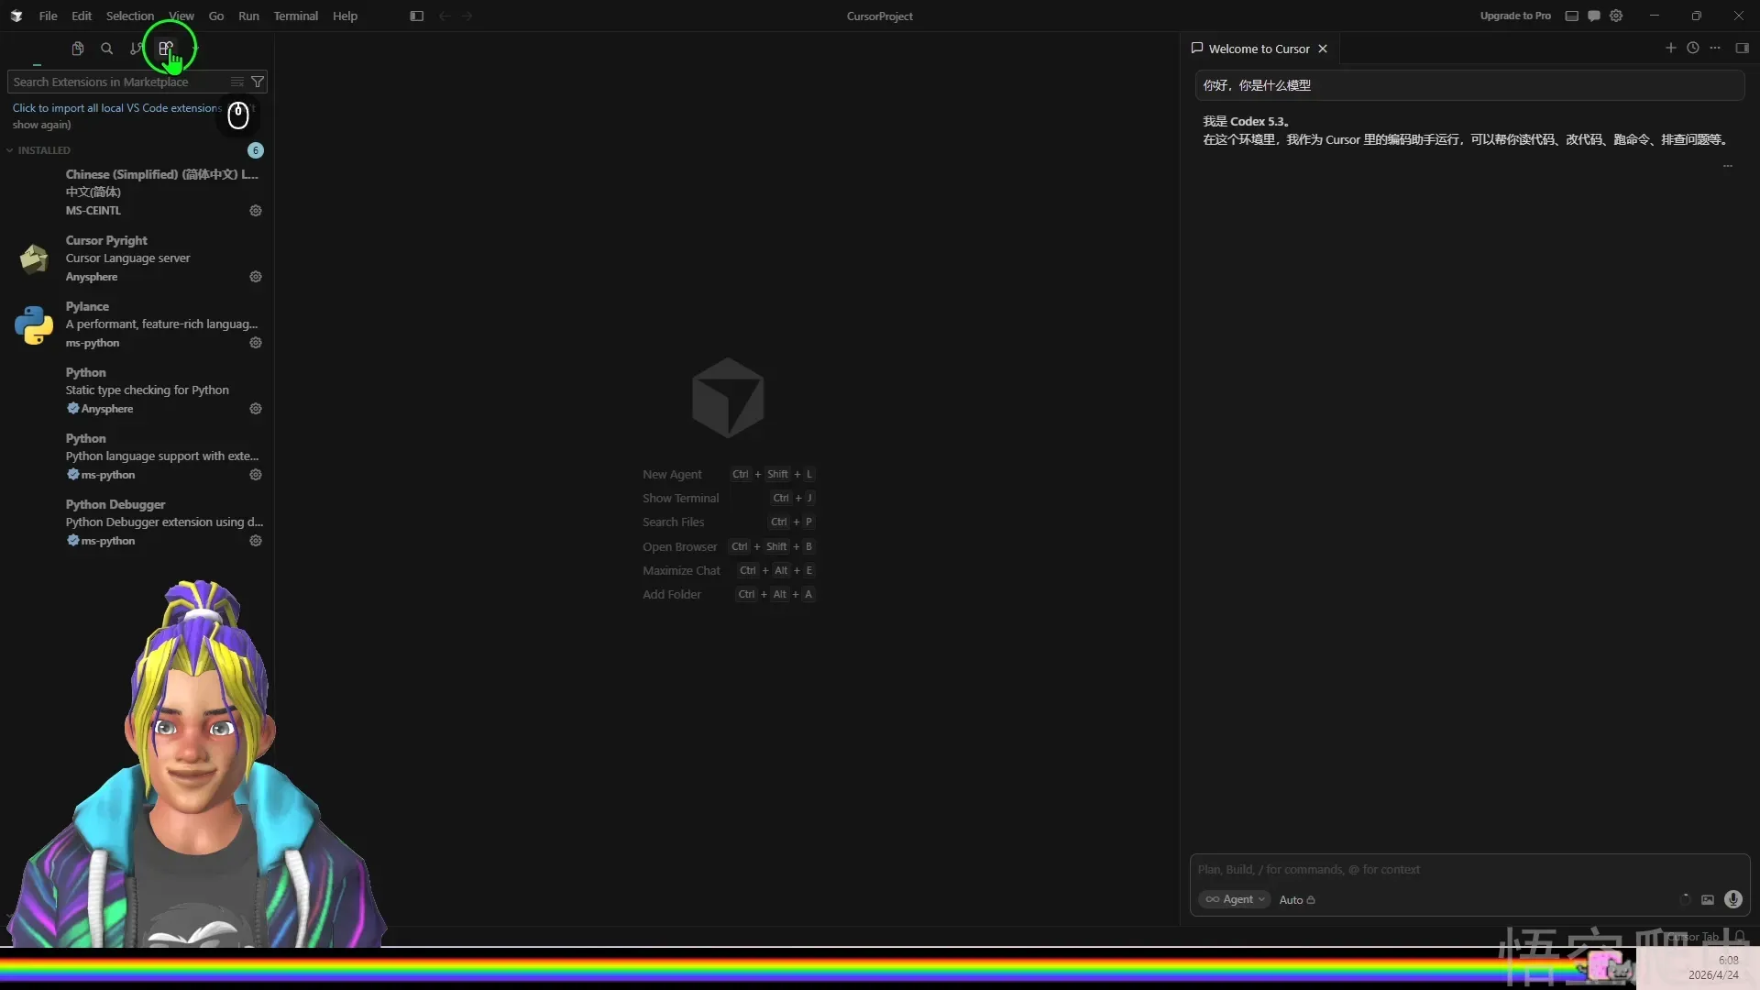Viewport: 1760px width, 990px height.
Task: Open the Search view icon
Action: pyautogui.click(x=107, y=49)
